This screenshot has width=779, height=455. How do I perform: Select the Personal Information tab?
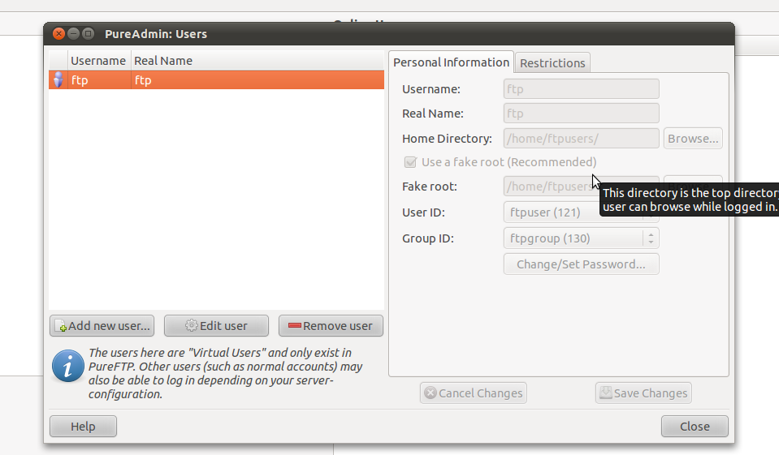click(x=451, y=62)
